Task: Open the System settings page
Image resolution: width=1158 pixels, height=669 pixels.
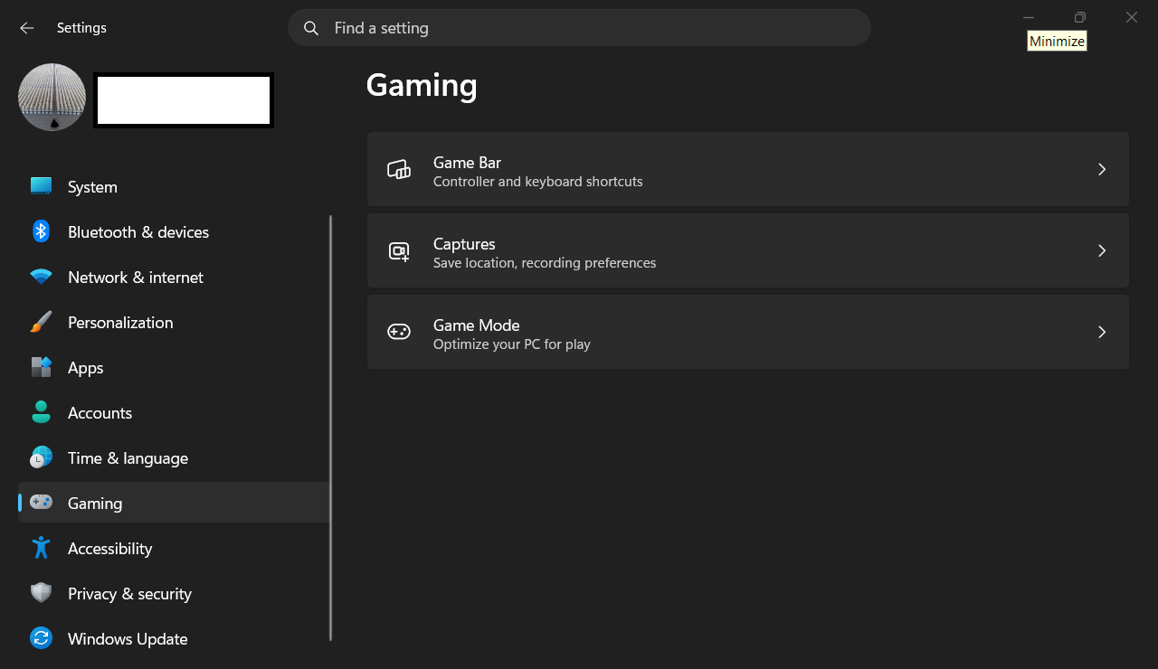Action: (x=174, y=186)
